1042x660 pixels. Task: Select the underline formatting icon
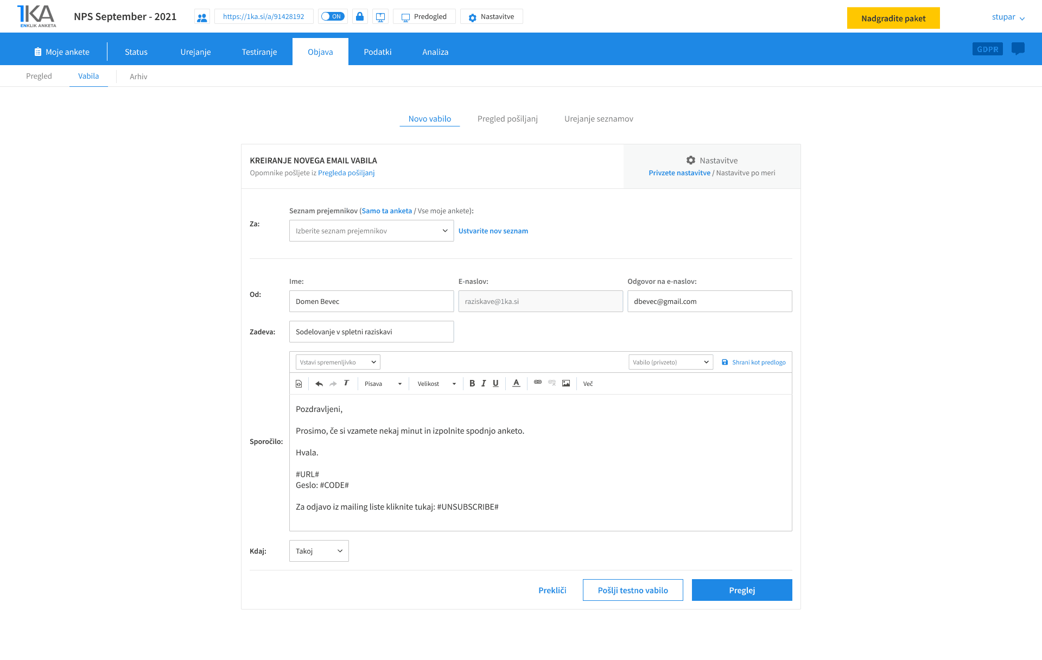point(495,383)
